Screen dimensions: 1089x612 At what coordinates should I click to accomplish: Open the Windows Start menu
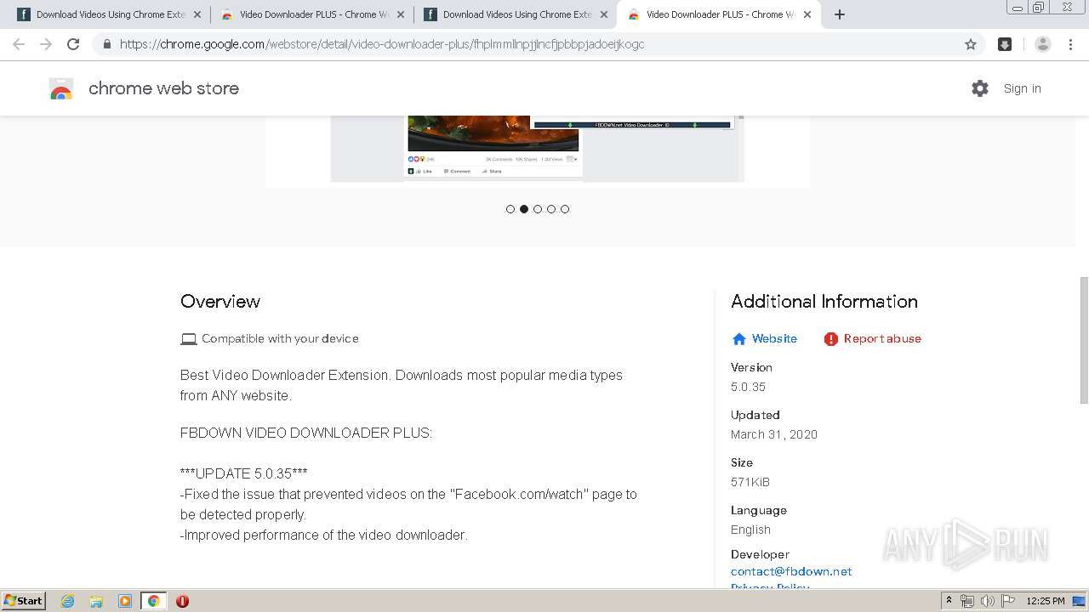click(24, 601)
